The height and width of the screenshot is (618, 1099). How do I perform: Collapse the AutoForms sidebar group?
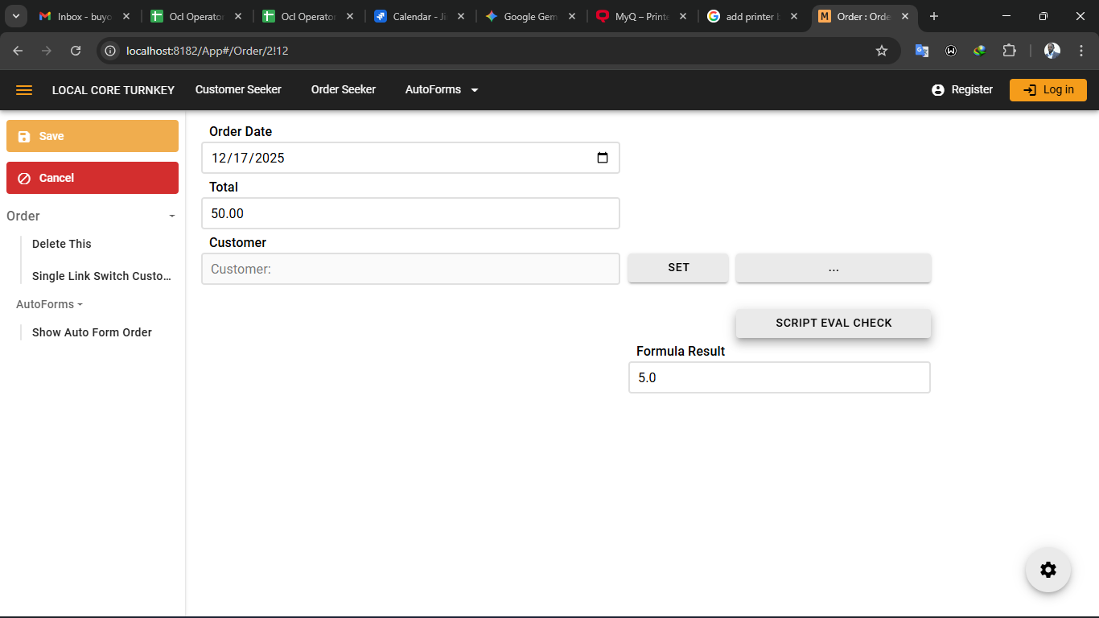pyautogui.click(x=49, y=304)
